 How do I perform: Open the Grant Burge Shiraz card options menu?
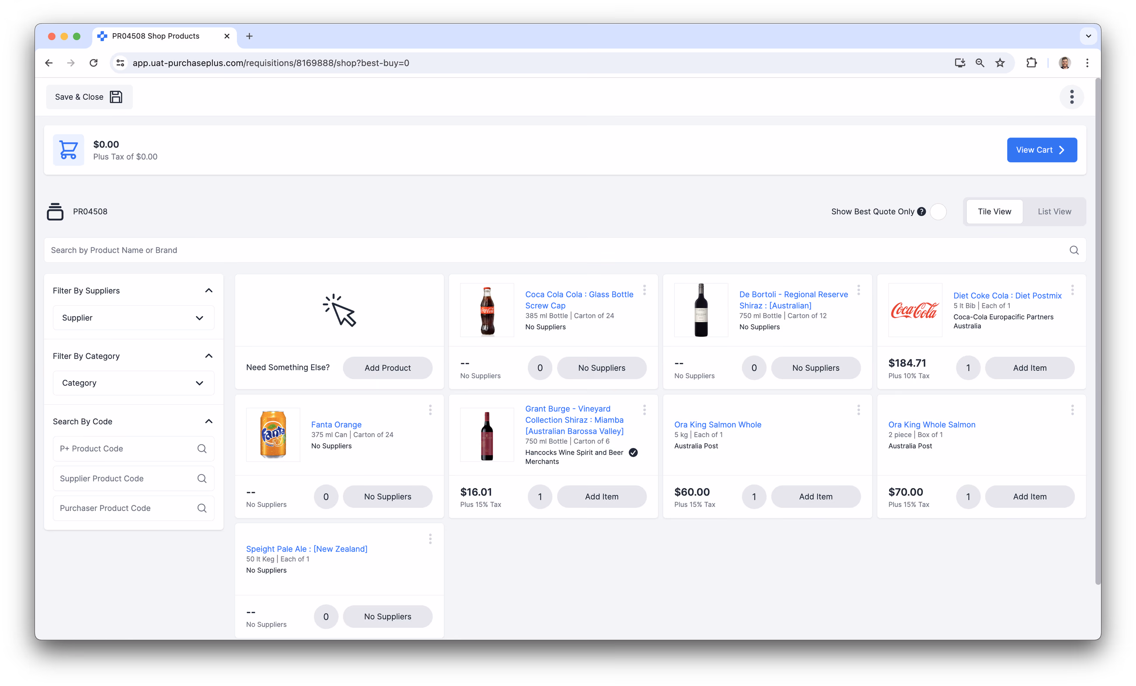(x=644, y=410)
